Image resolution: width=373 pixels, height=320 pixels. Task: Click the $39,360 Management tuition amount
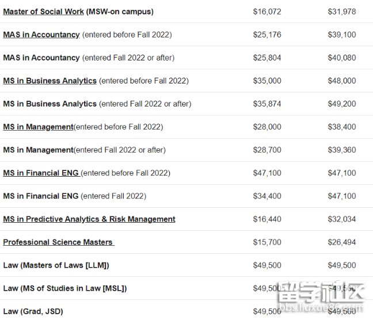[x=341, y=150]
